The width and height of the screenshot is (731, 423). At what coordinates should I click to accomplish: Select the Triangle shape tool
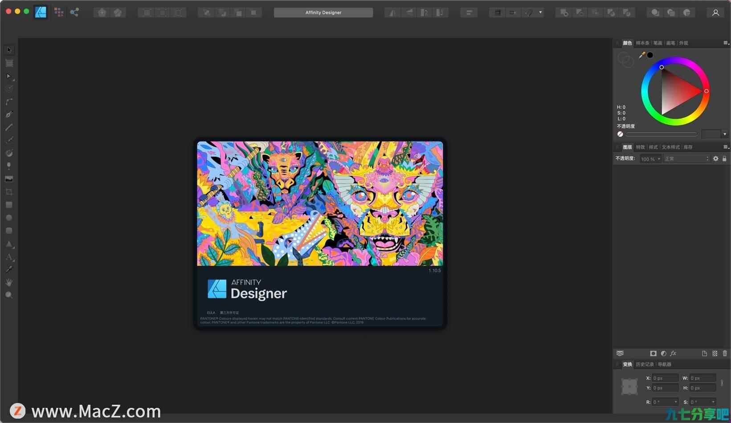tap(9, 244)
